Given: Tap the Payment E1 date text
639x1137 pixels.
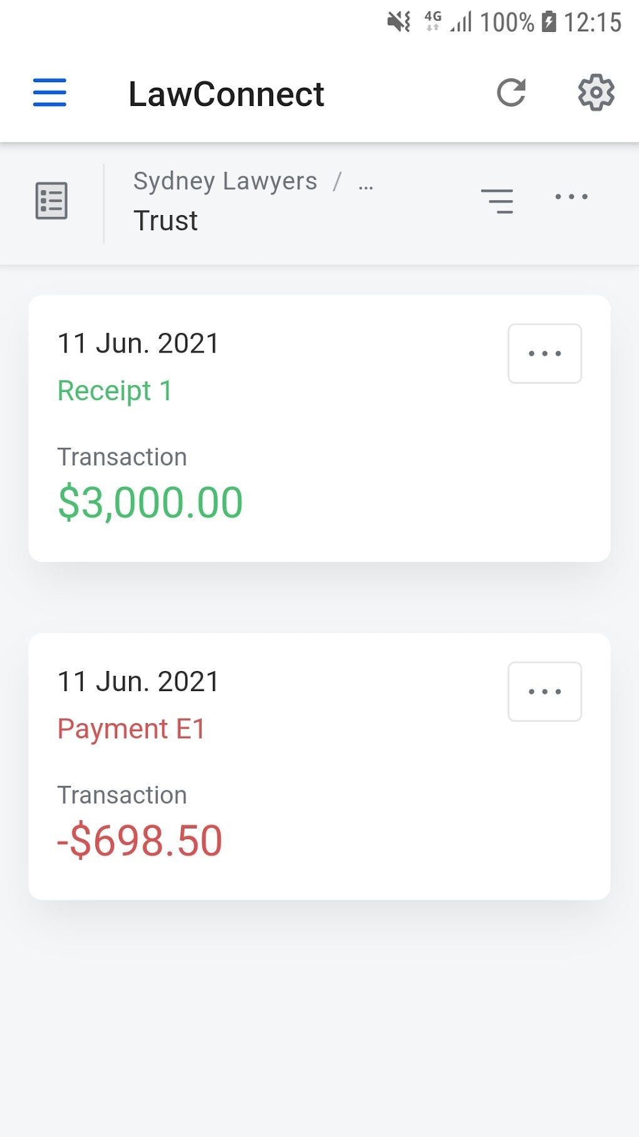Looking at the screenshot, I should tap(138, 682).
